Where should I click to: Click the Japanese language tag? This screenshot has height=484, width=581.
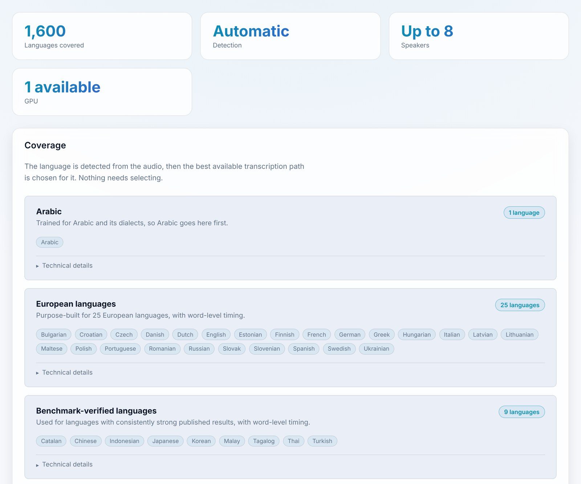click(166, 441)
